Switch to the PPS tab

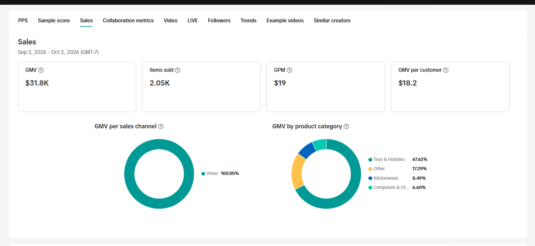(x=23, y=20)
